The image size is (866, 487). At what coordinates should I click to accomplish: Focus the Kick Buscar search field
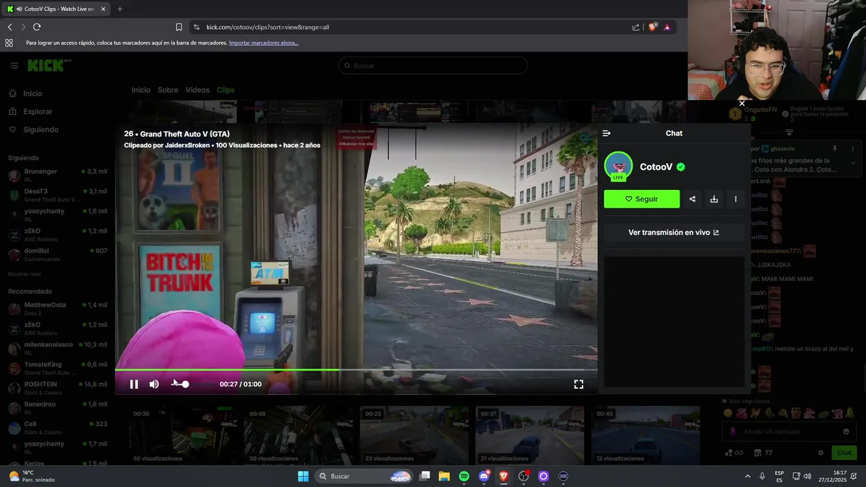coord(433,66)
